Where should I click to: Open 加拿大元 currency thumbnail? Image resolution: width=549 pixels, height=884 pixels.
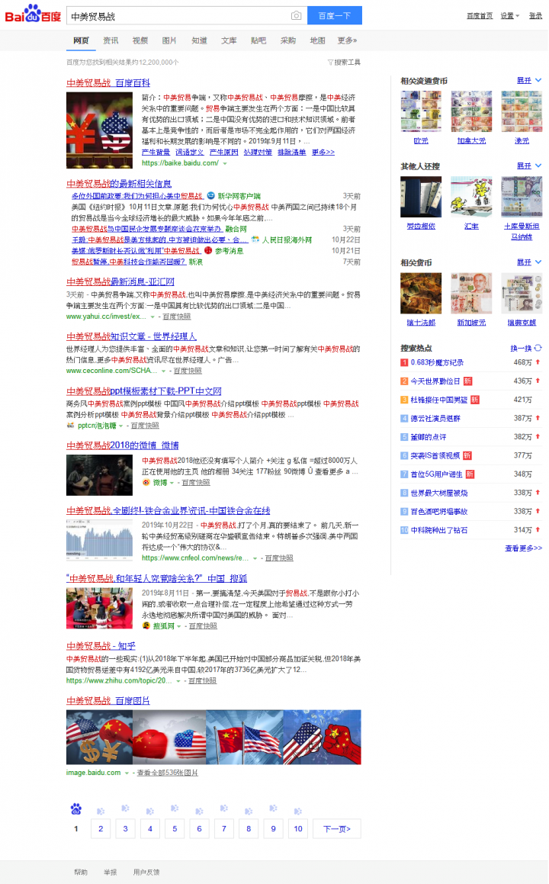pyautogui.click(x=471, y=111)
